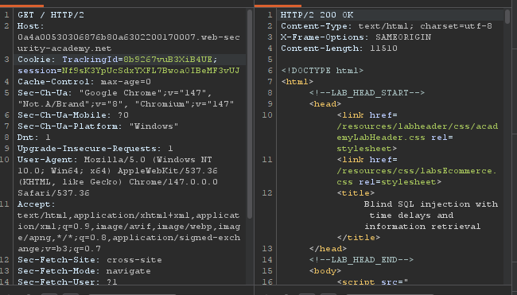Click the opening '<html>' tag in response
This screenshot has height=295, width=517.
pos(297,82)
